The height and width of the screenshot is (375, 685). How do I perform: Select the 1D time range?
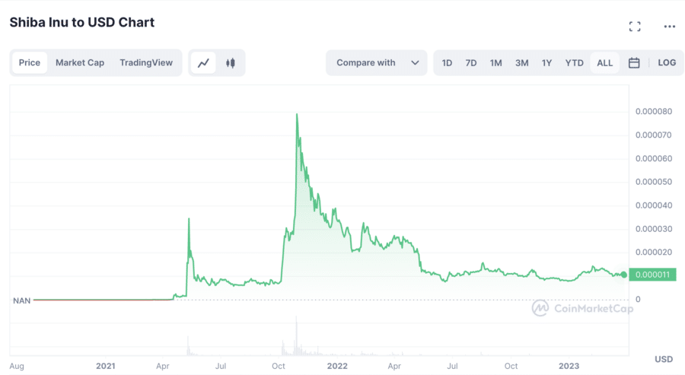coord(447,63)
